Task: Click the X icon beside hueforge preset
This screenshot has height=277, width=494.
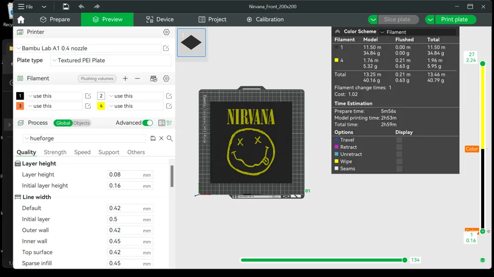Action: [x=162, y=138]
